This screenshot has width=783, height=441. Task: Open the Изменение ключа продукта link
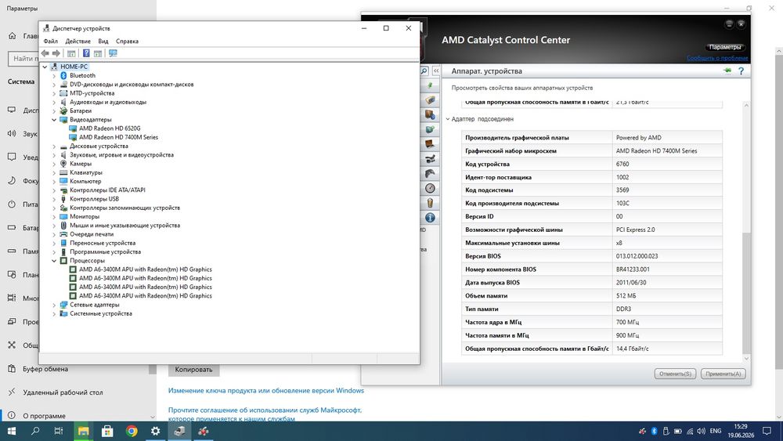point(266,391)
